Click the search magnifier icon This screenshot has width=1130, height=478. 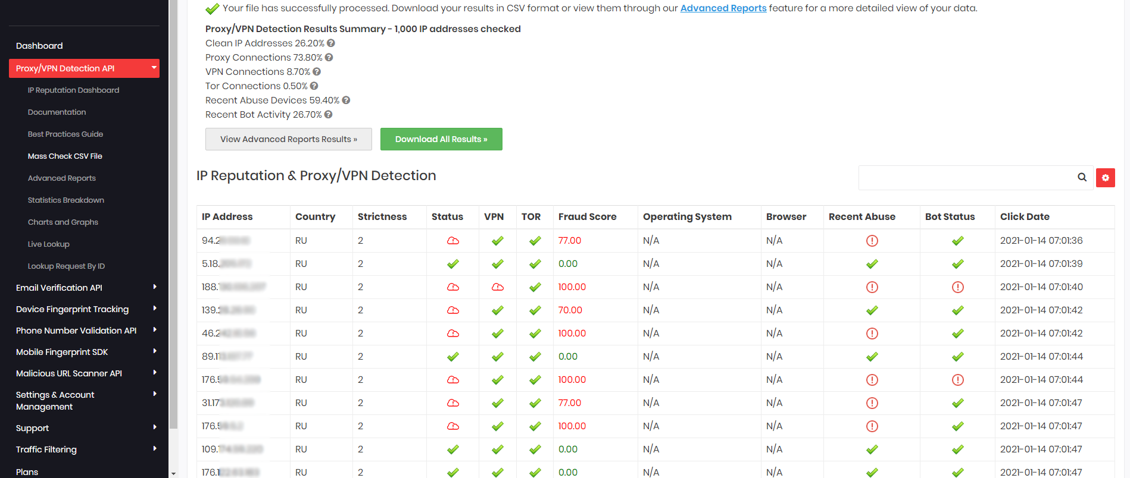coord(1082,178)
